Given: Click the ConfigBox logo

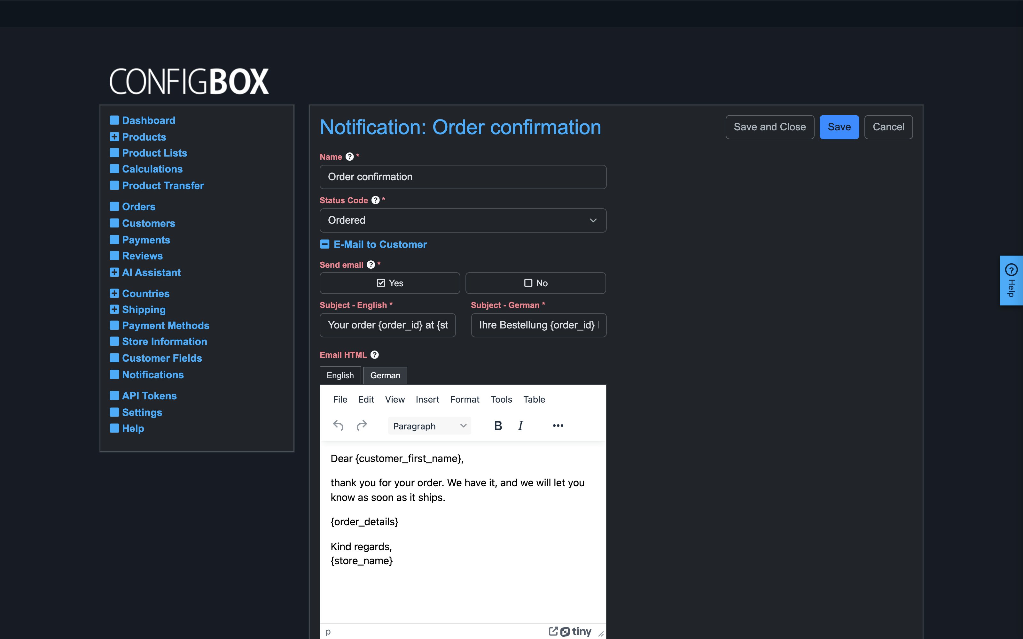Looking at the screenshot, I should point(189,81).
